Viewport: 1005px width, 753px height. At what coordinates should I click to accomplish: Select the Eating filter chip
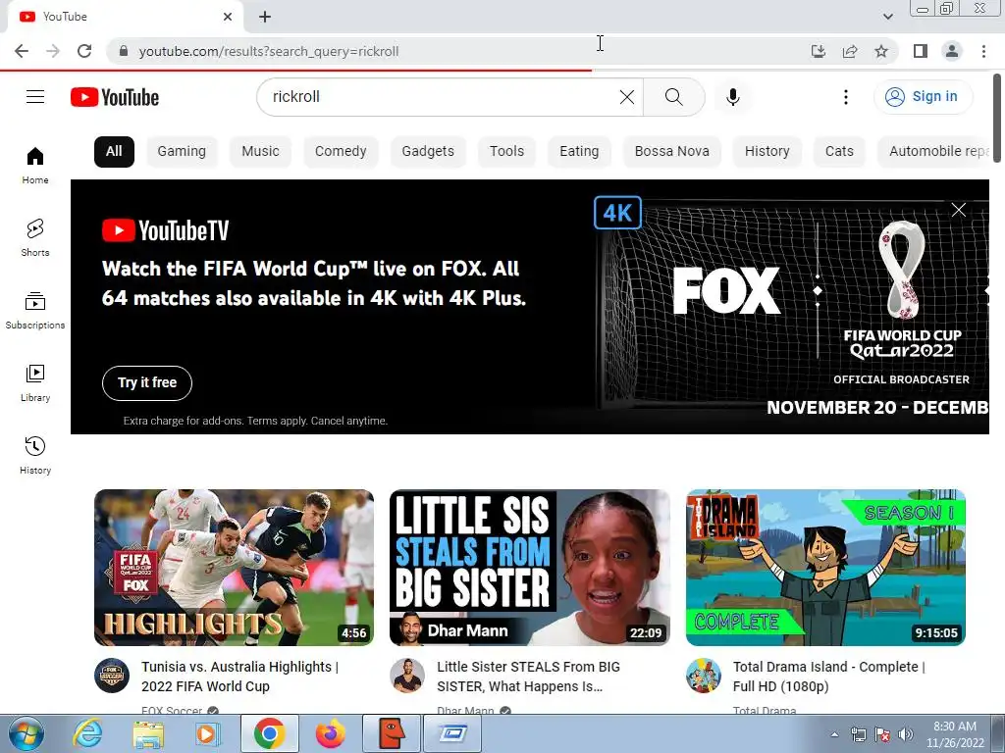coord(579,152)
